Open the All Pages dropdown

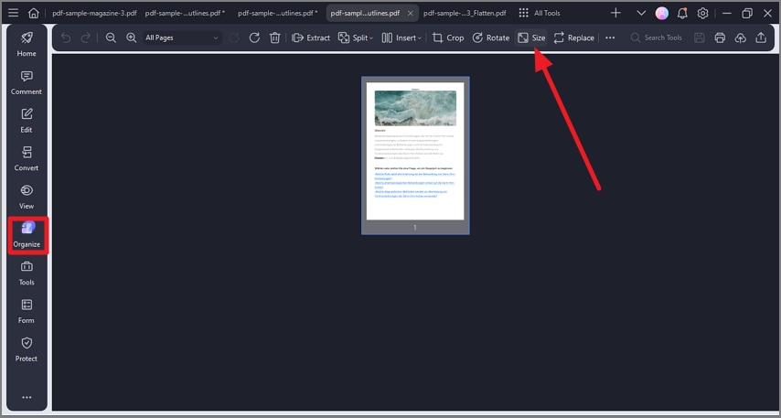point(182,38)
